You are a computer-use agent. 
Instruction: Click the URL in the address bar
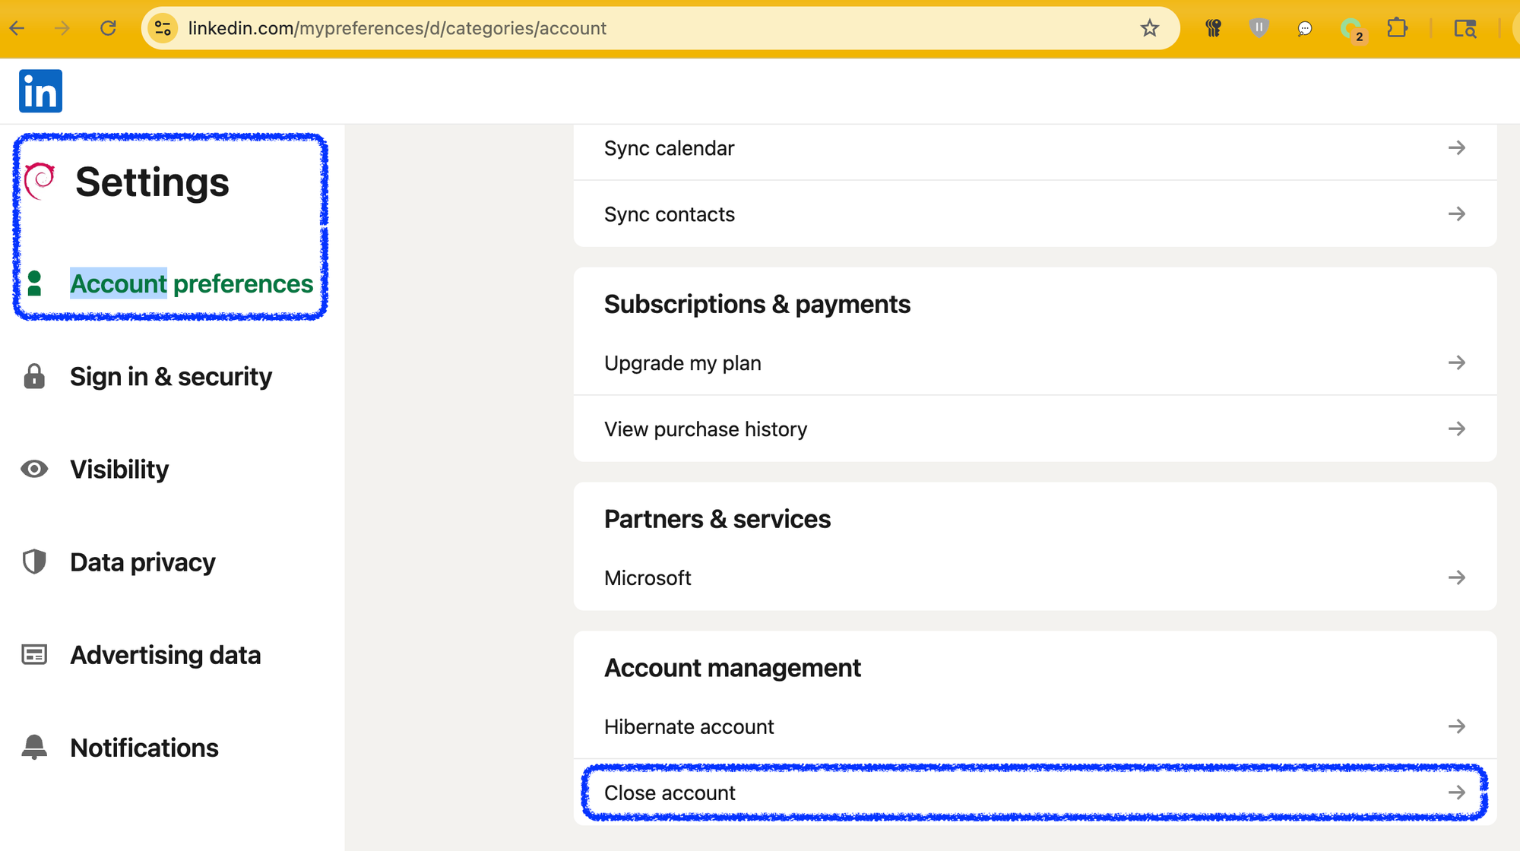coord(397,28)
